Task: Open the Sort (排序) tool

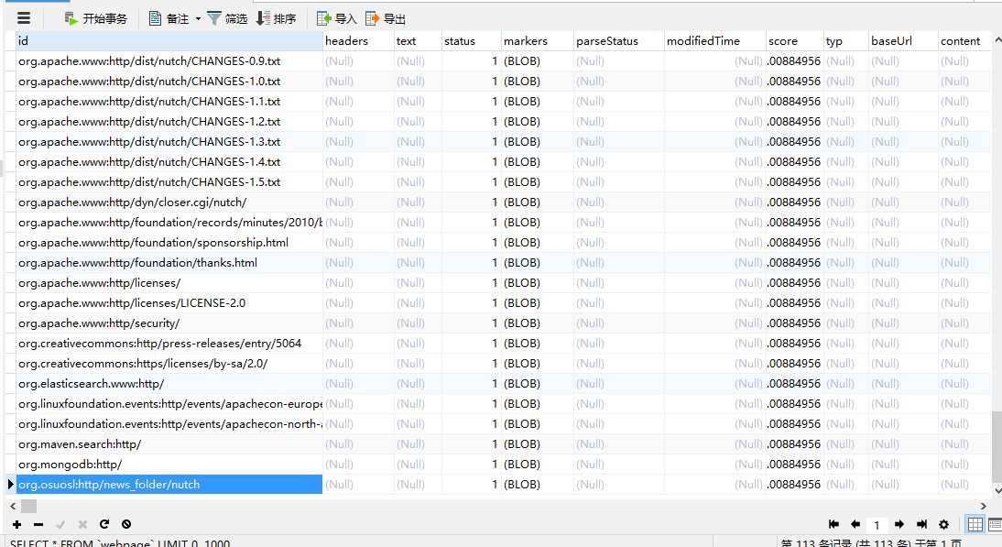Action: (276, 18)
